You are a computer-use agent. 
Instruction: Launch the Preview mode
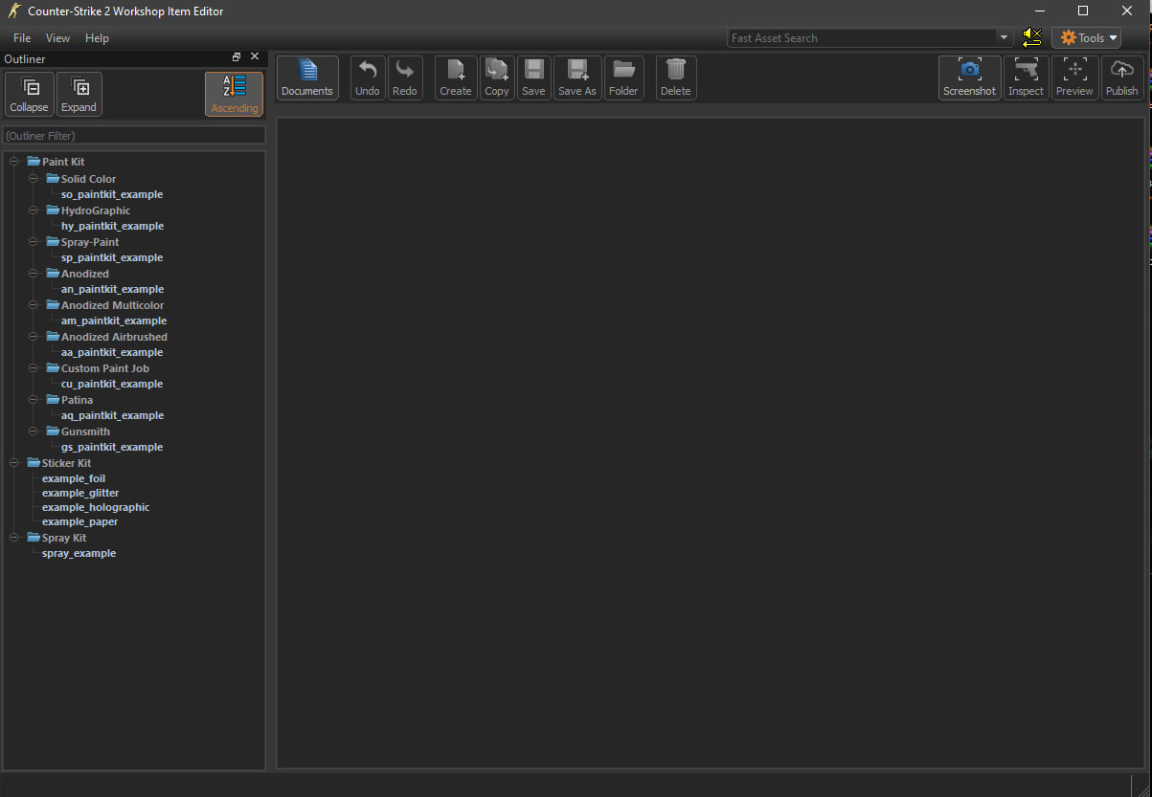(x=1074, y=77)
